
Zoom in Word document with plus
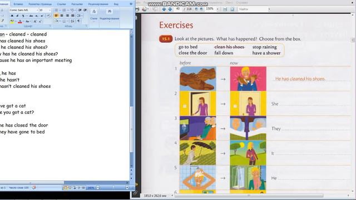pyautogui.click(x=127, y=188)
